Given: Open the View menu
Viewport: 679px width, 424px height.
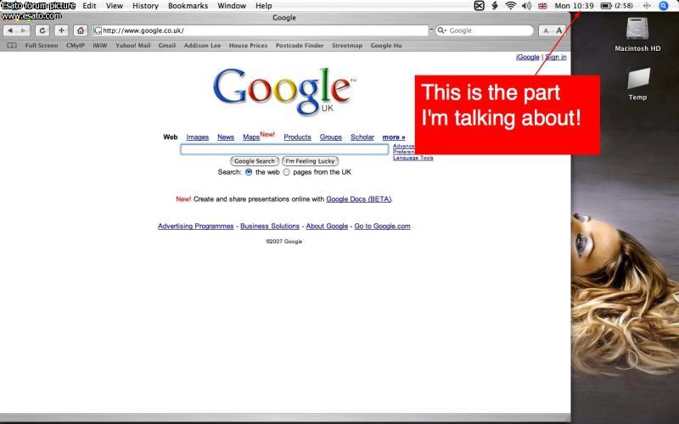Looking at the screenshot, I should (115, 6).
